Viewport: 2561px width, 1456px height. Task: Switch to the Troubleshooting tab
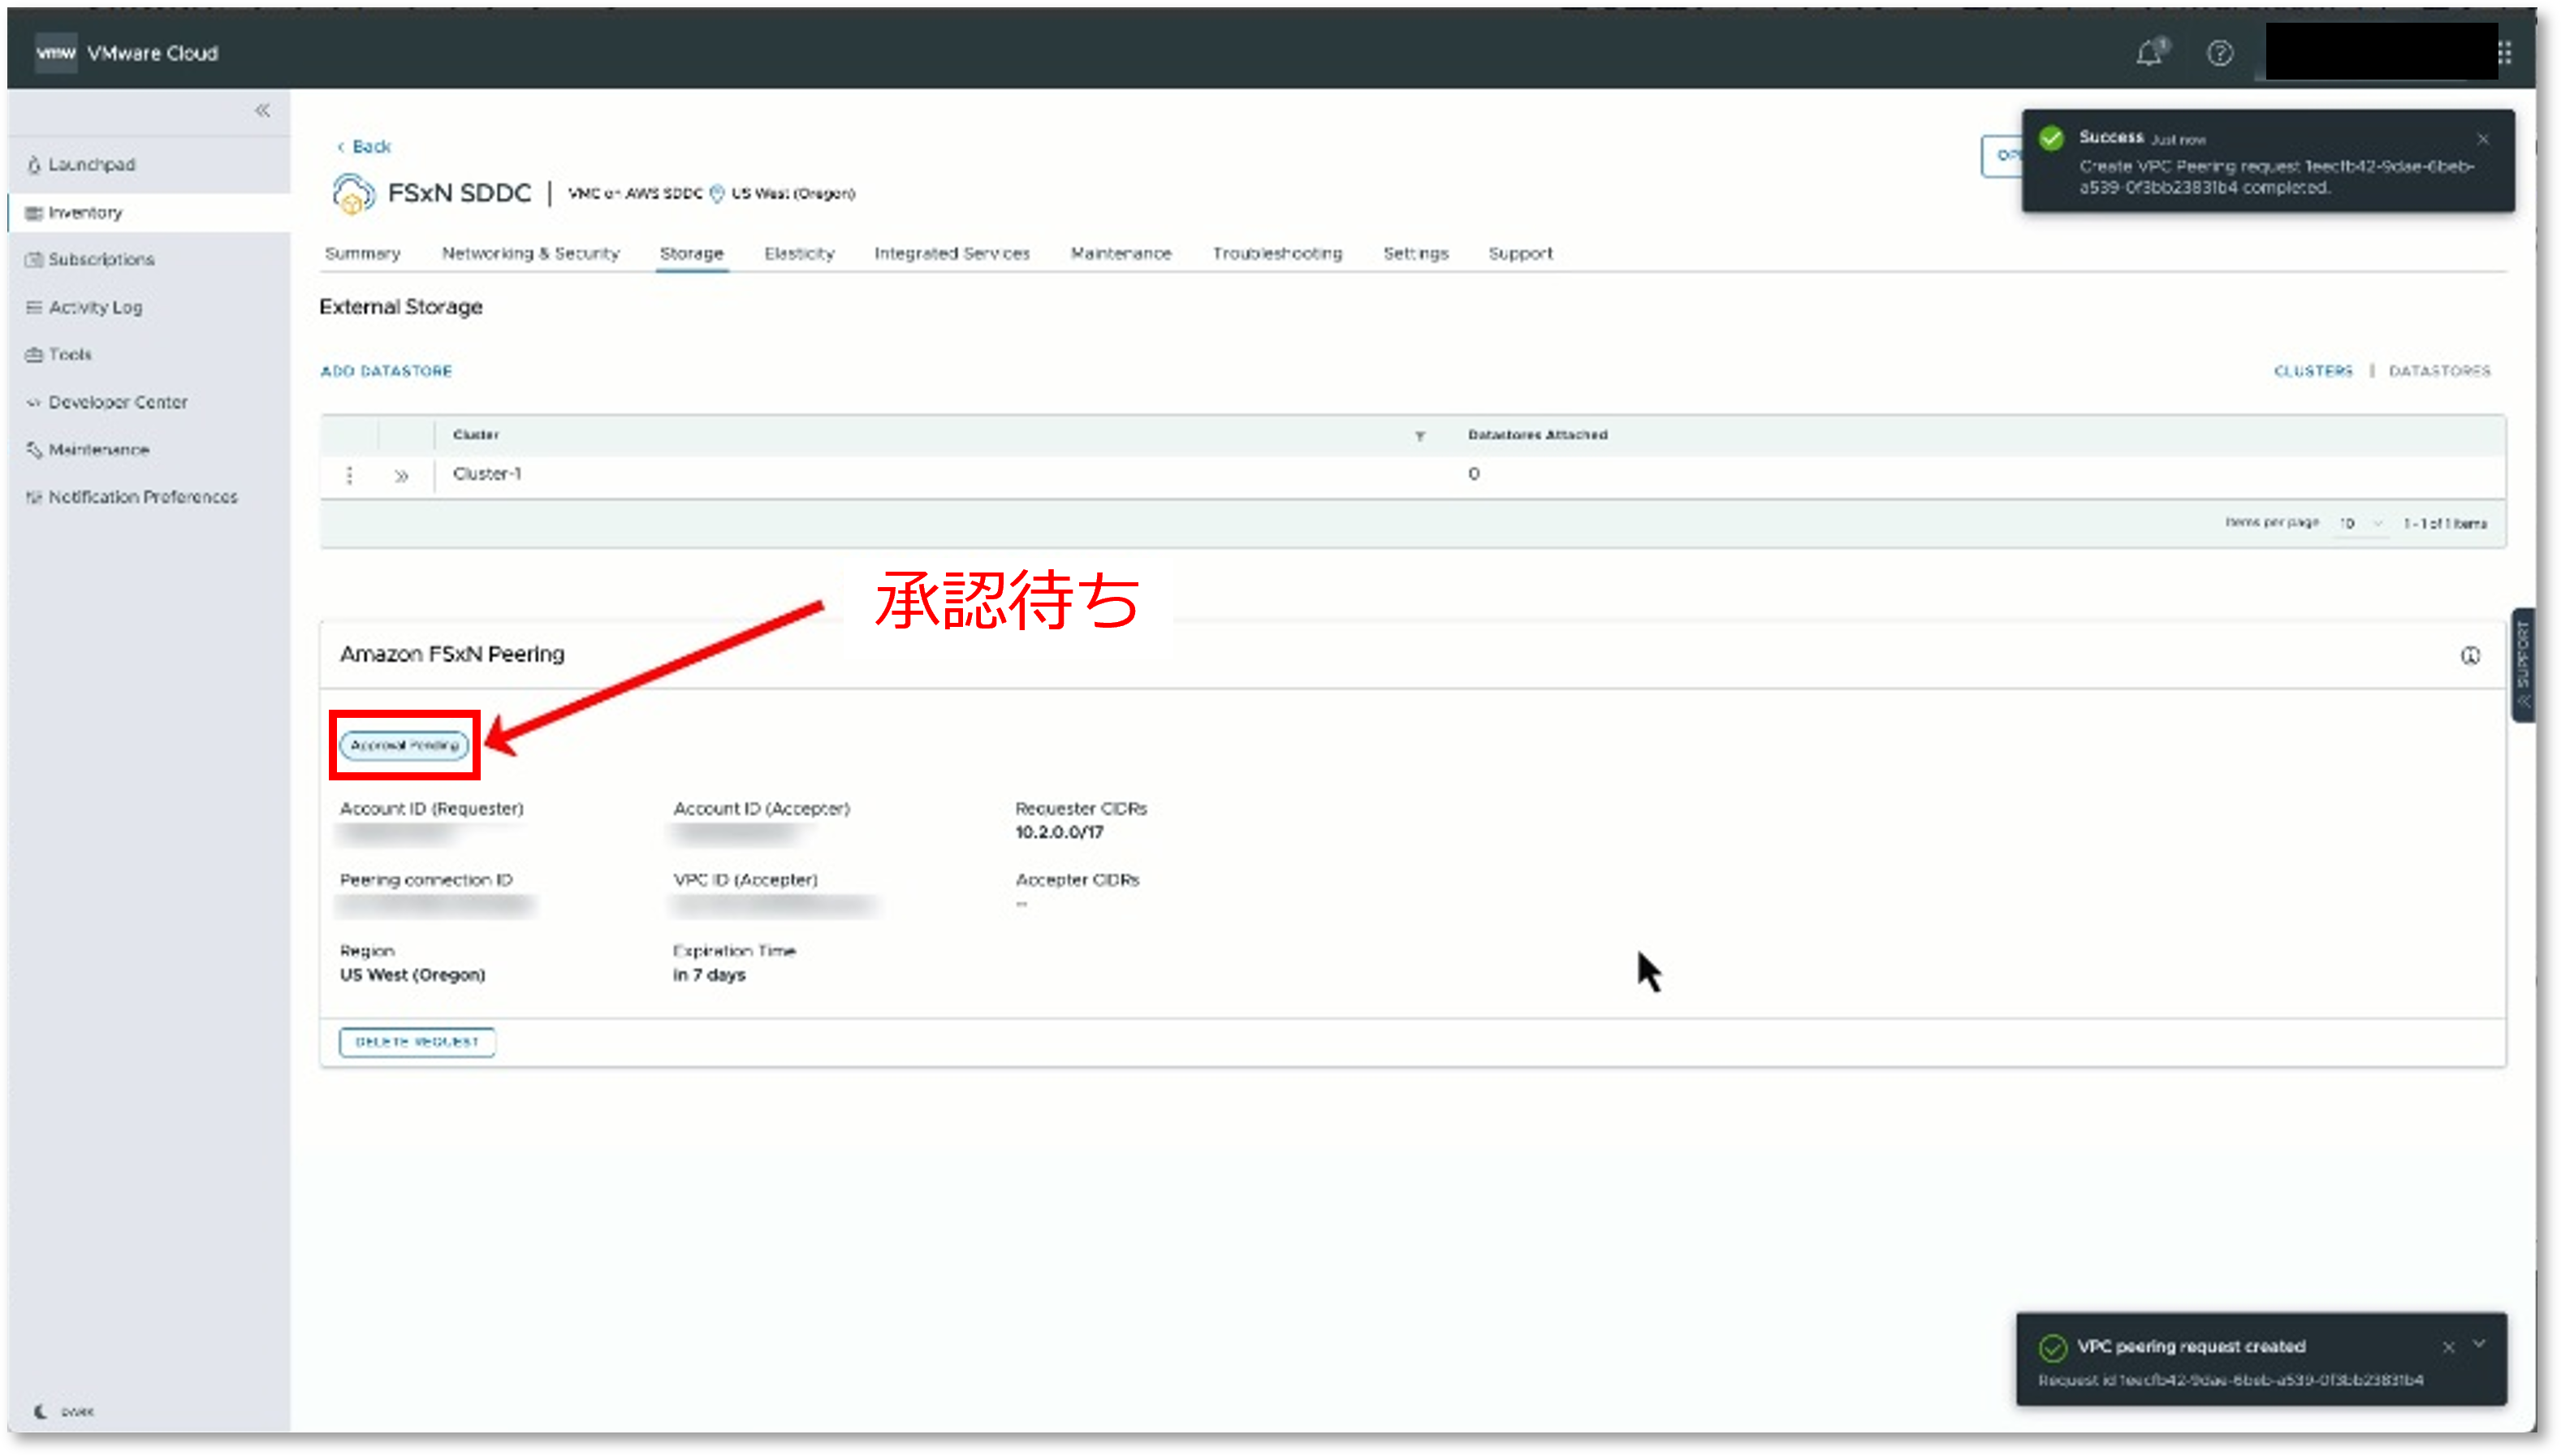point(1276,253)
